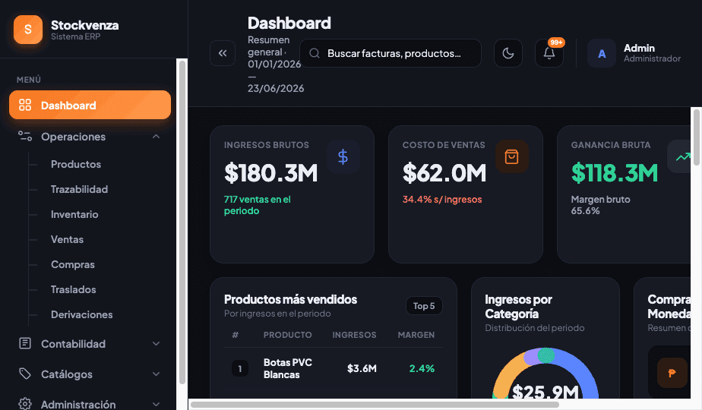
Task: Click the Botas PVC Blancas product row
Action: click(333, 368)
